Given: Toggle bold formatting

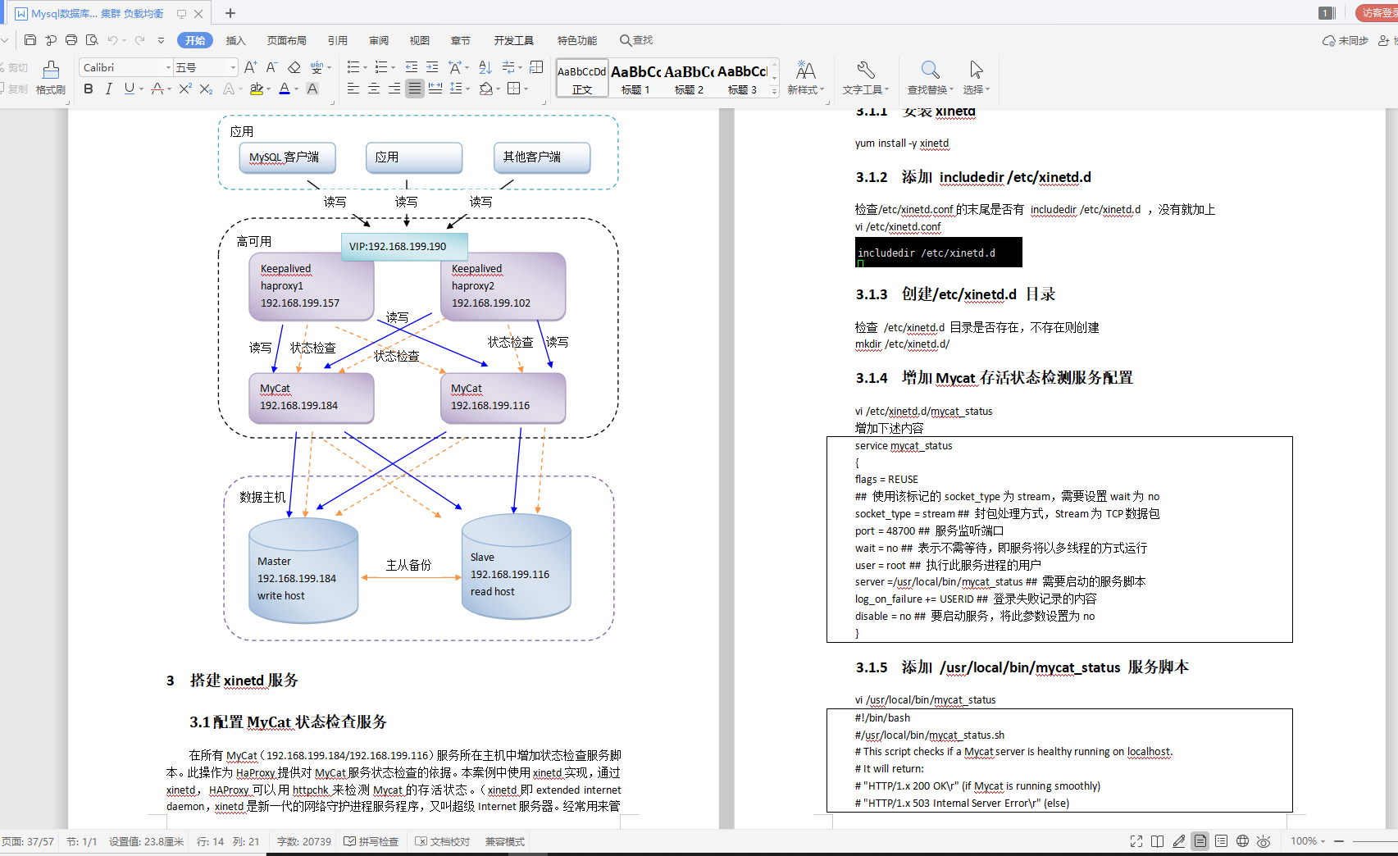Looking at the screenshot, I should pyautogui.click(x=89, y=89).
